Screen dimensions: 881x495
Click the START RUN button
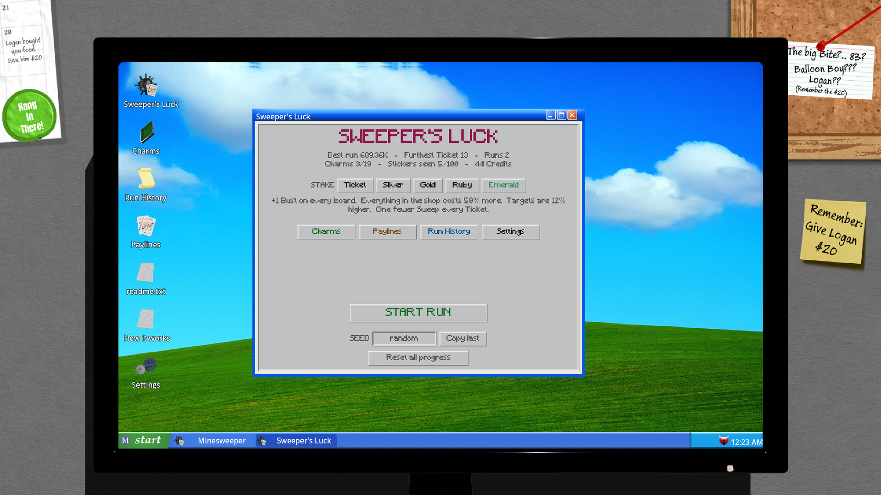coord(418,313)
